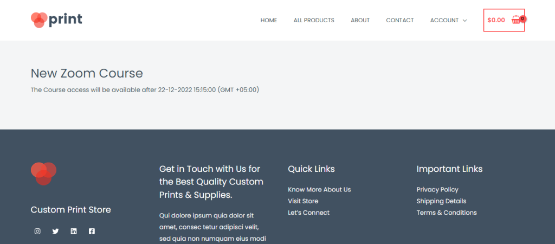Open the About menu item
This screenshot has height=244, width=555.
(360, 20)
